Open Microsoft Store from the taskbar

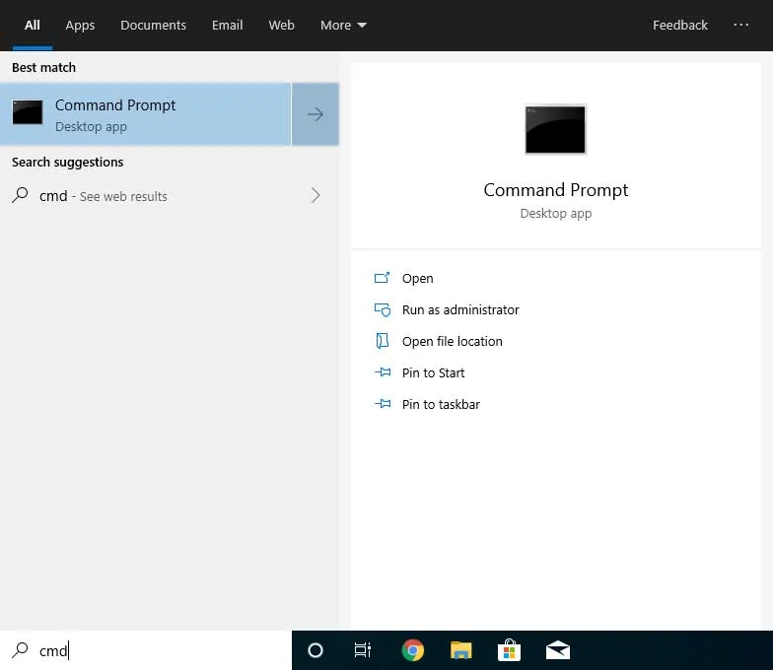point(509,650)
